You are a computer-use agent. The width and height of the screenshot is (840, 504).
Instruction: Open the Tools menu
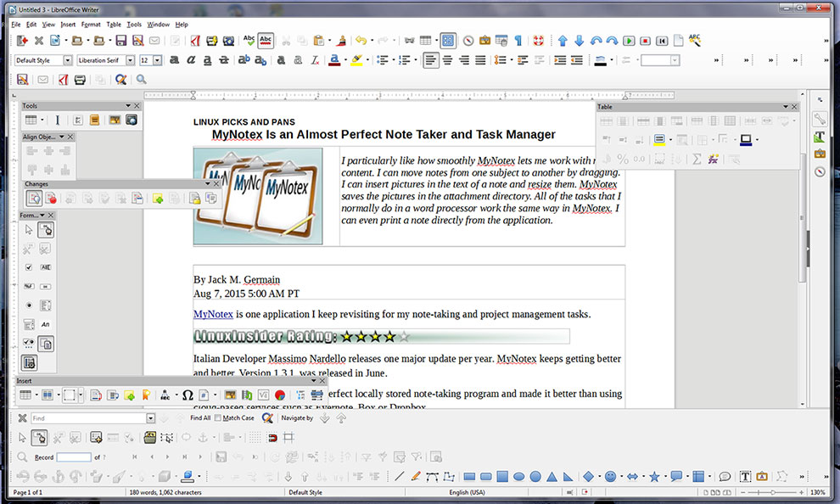point(134,24)
